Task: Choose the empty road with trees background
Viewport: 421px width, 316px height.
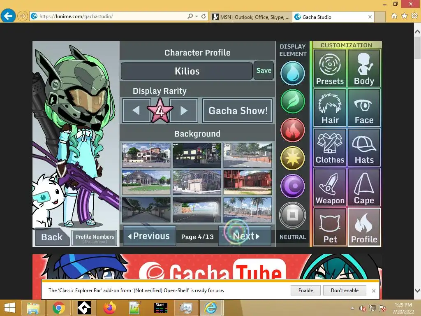Action: click(x=248, y=155)
